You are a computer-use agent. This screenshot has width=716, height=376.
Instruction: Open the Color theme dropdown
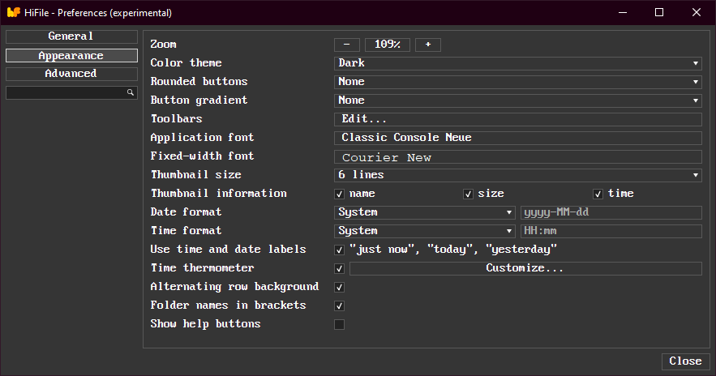517,63
